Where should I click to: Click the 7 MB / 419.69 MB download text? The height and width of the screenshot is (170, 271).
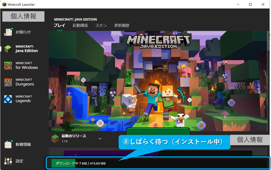tap(92, 163)
